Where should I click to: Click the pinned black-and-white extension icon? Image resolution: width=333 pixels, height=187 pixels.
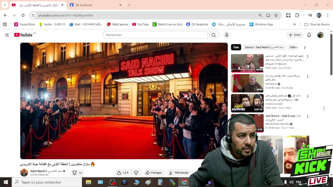tap(288, 15)
